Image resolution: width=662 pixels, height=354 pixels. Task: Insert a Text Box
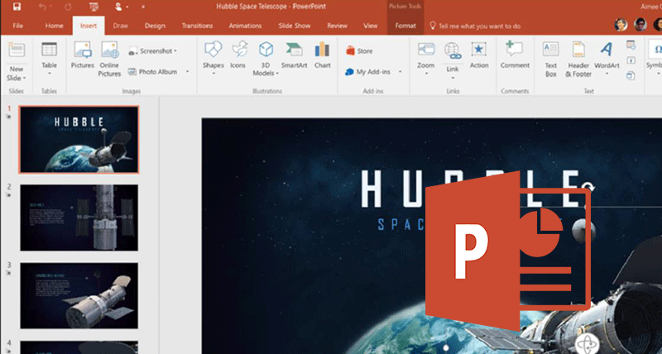tap(550, 56)
